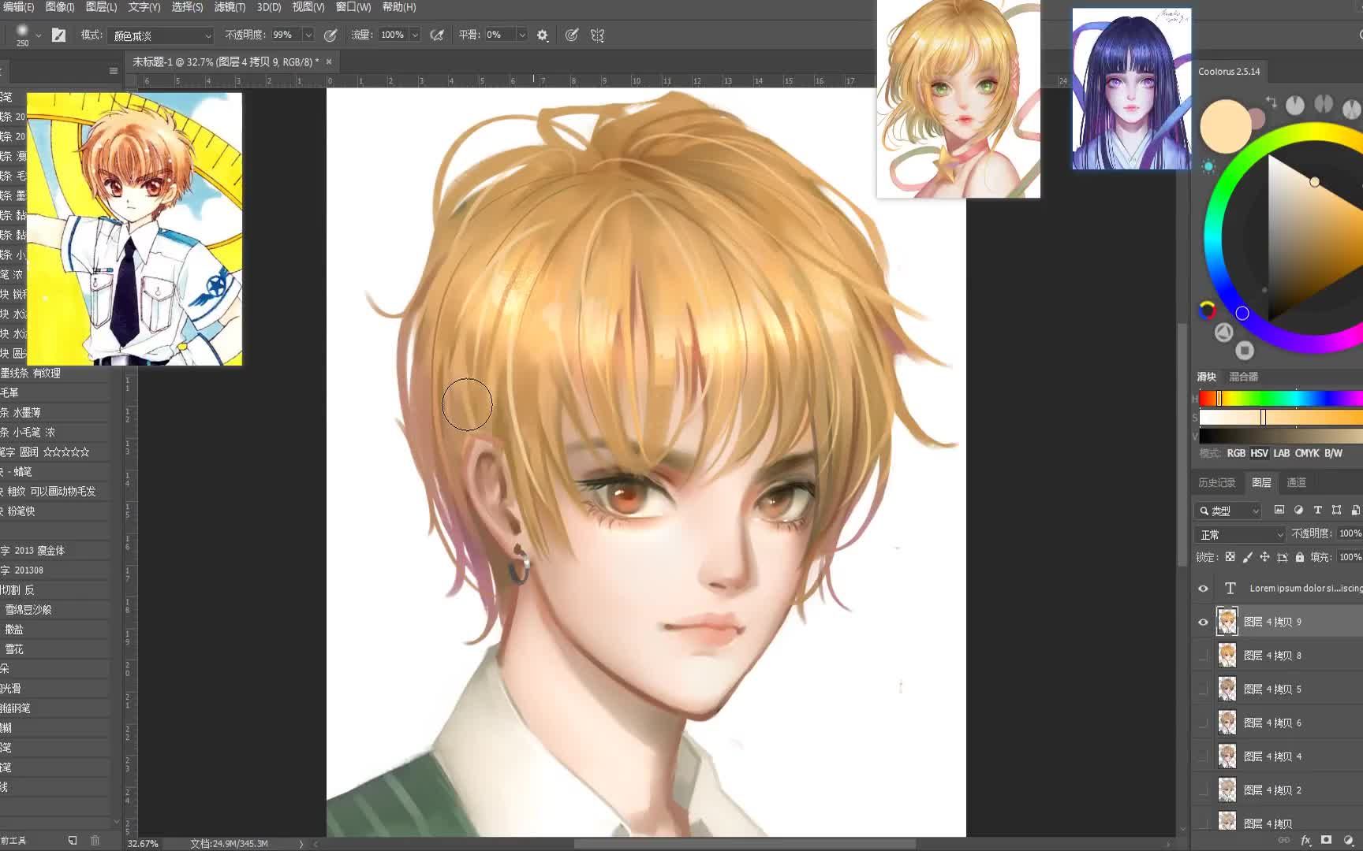Lock position move icon
Screen dimensions: 1363x851
pos(1264,556)
